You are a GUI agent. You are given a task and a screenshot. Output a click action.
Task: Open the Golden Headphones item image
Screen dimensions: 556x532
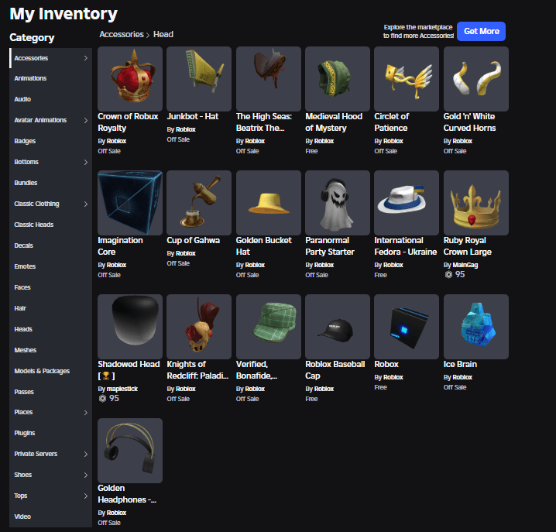click(x=130, y=450)
